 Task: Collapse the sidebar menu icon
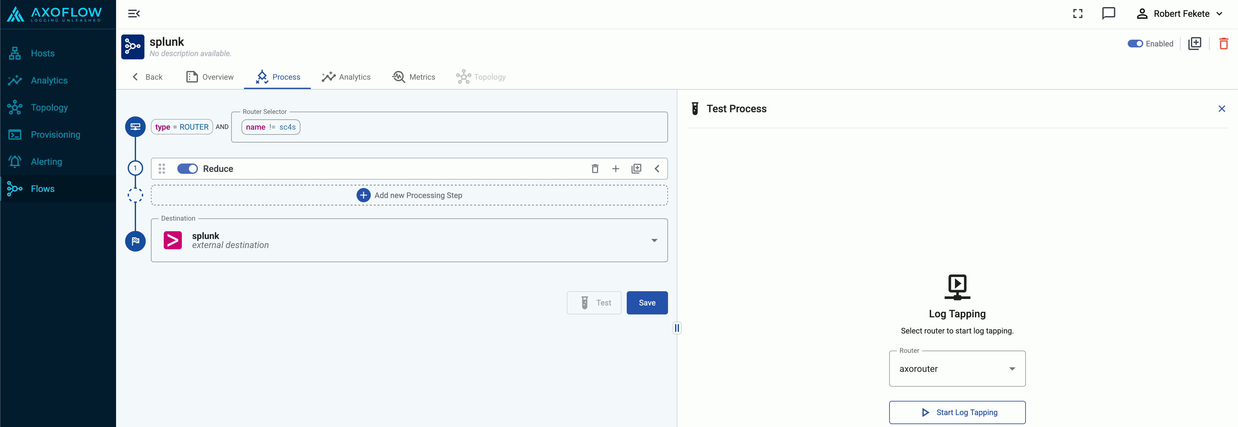pos(133,14)
